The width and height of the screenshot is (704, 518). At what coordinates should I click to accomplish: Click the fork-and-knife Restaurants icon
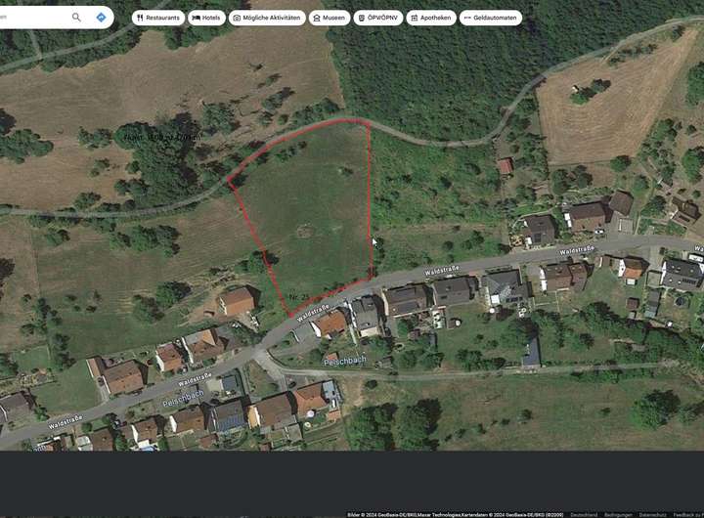(140, 18)
